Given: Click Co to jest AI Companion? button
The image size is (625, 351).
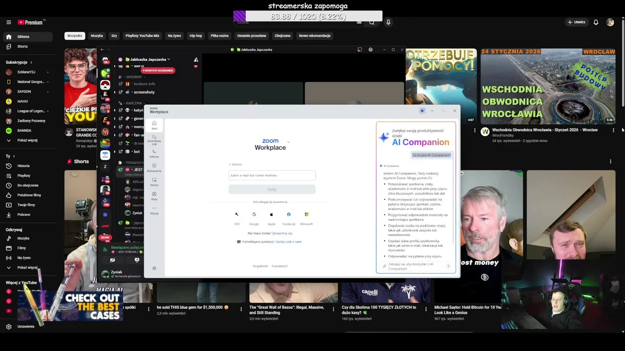Looking at the screenshot, I should (431, 155).
